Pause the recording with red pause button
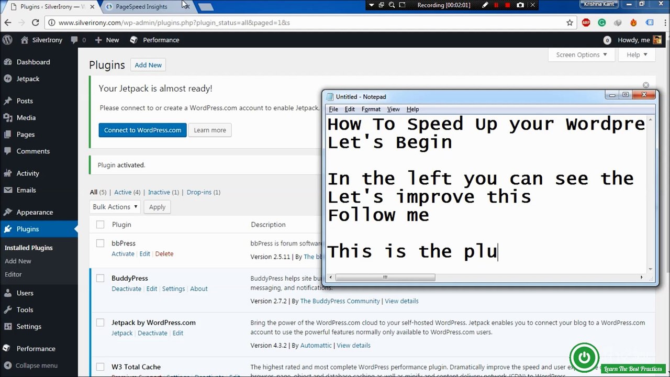 497,5
